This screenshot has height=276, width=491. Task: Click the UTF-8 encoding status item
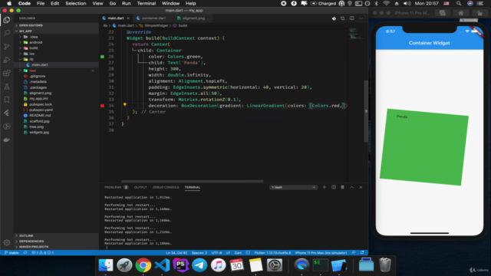pyautogui.click(x=216, y=252)
